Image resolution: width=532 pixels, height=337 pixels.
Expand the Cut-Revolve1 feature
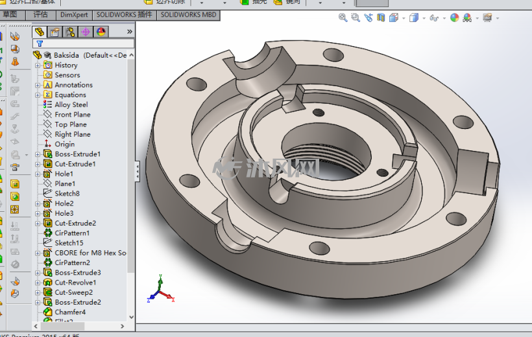(x=38, y=283)
